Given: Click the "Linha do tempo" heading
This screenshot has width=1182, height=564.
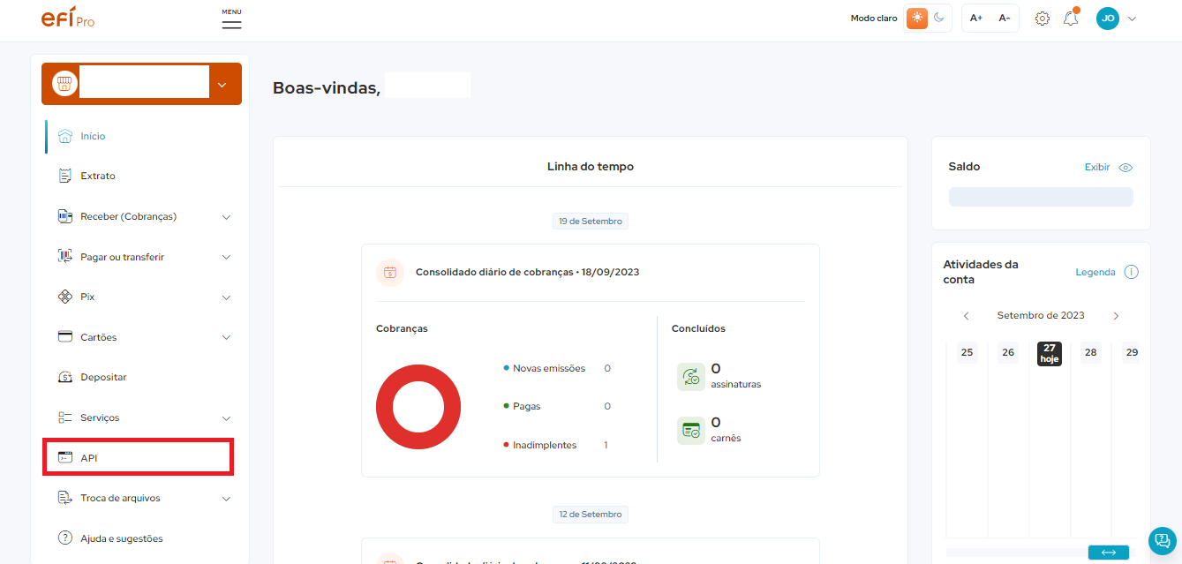Looking at the screenshot, I should (591, 167).
